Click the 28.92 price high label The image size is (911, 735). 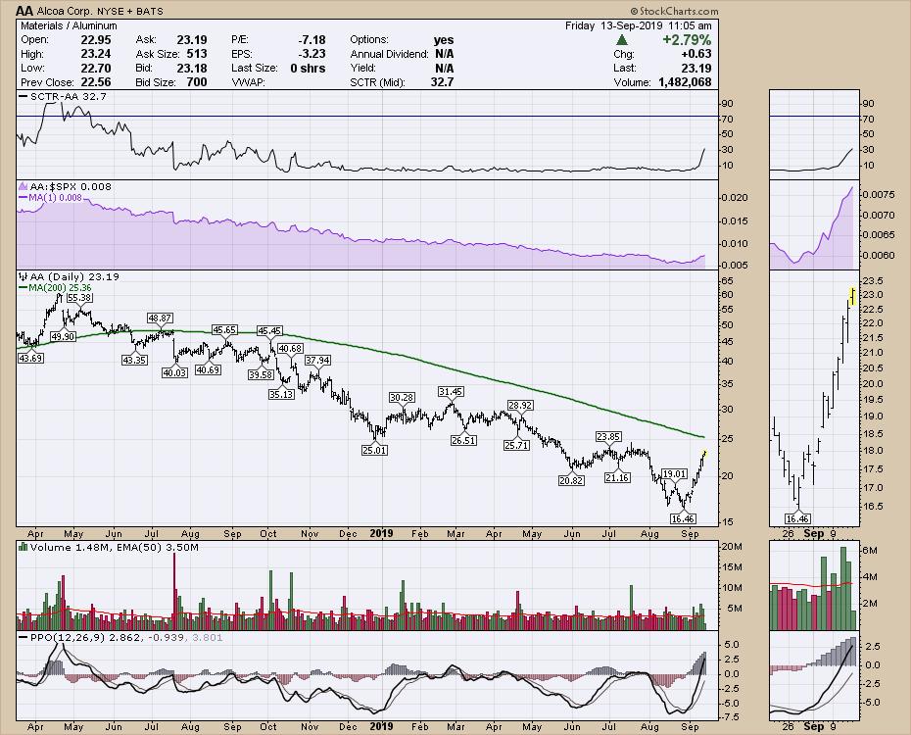[520, 405]
